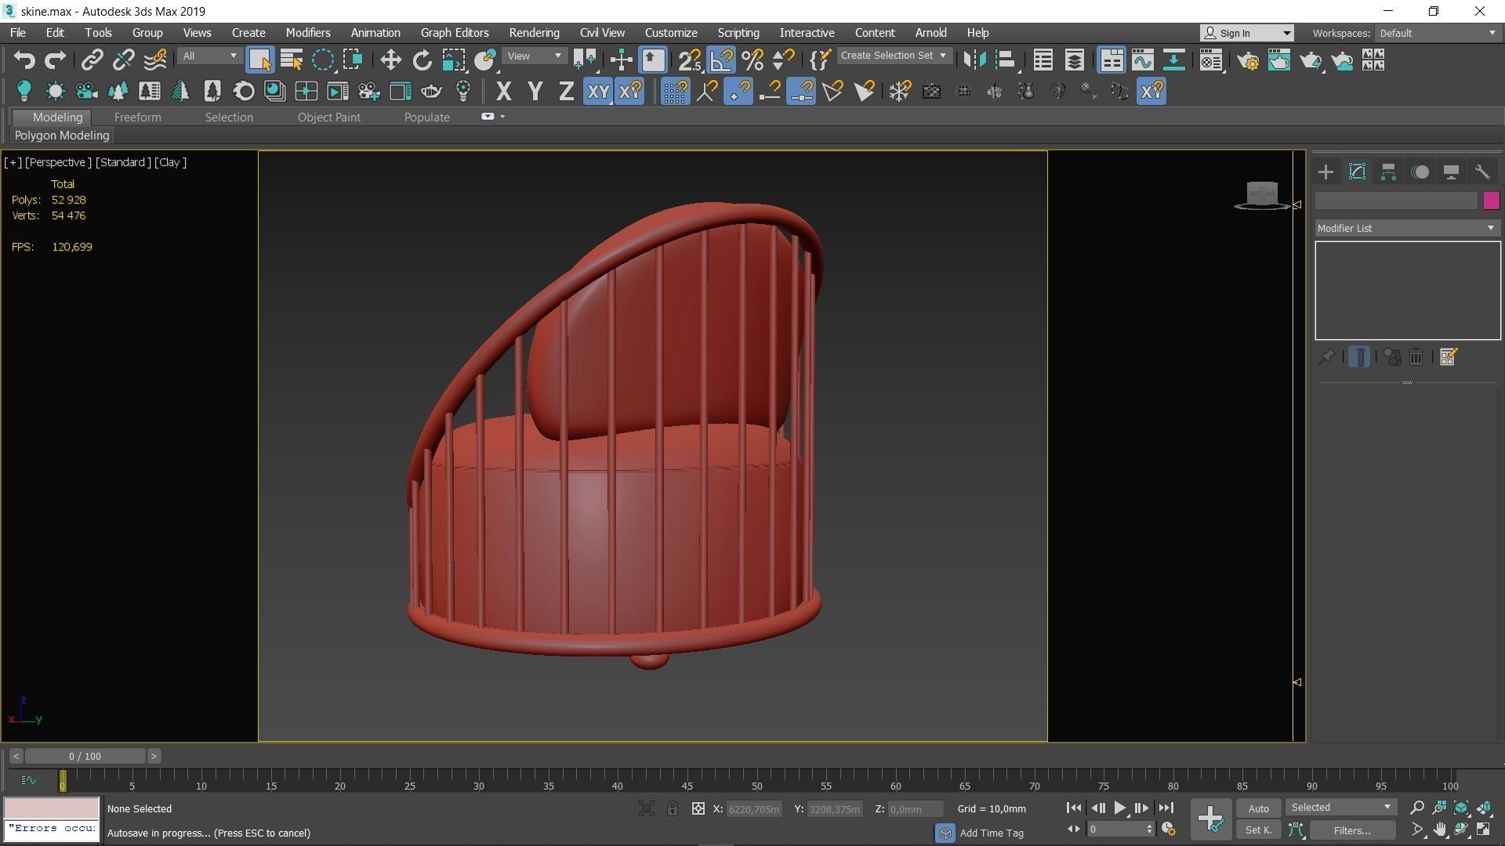Open the Sign In dropdown
Image resolution: width=1505 pixels, height=846 pixels.
pyautogui.click(x=1246, y=33)
